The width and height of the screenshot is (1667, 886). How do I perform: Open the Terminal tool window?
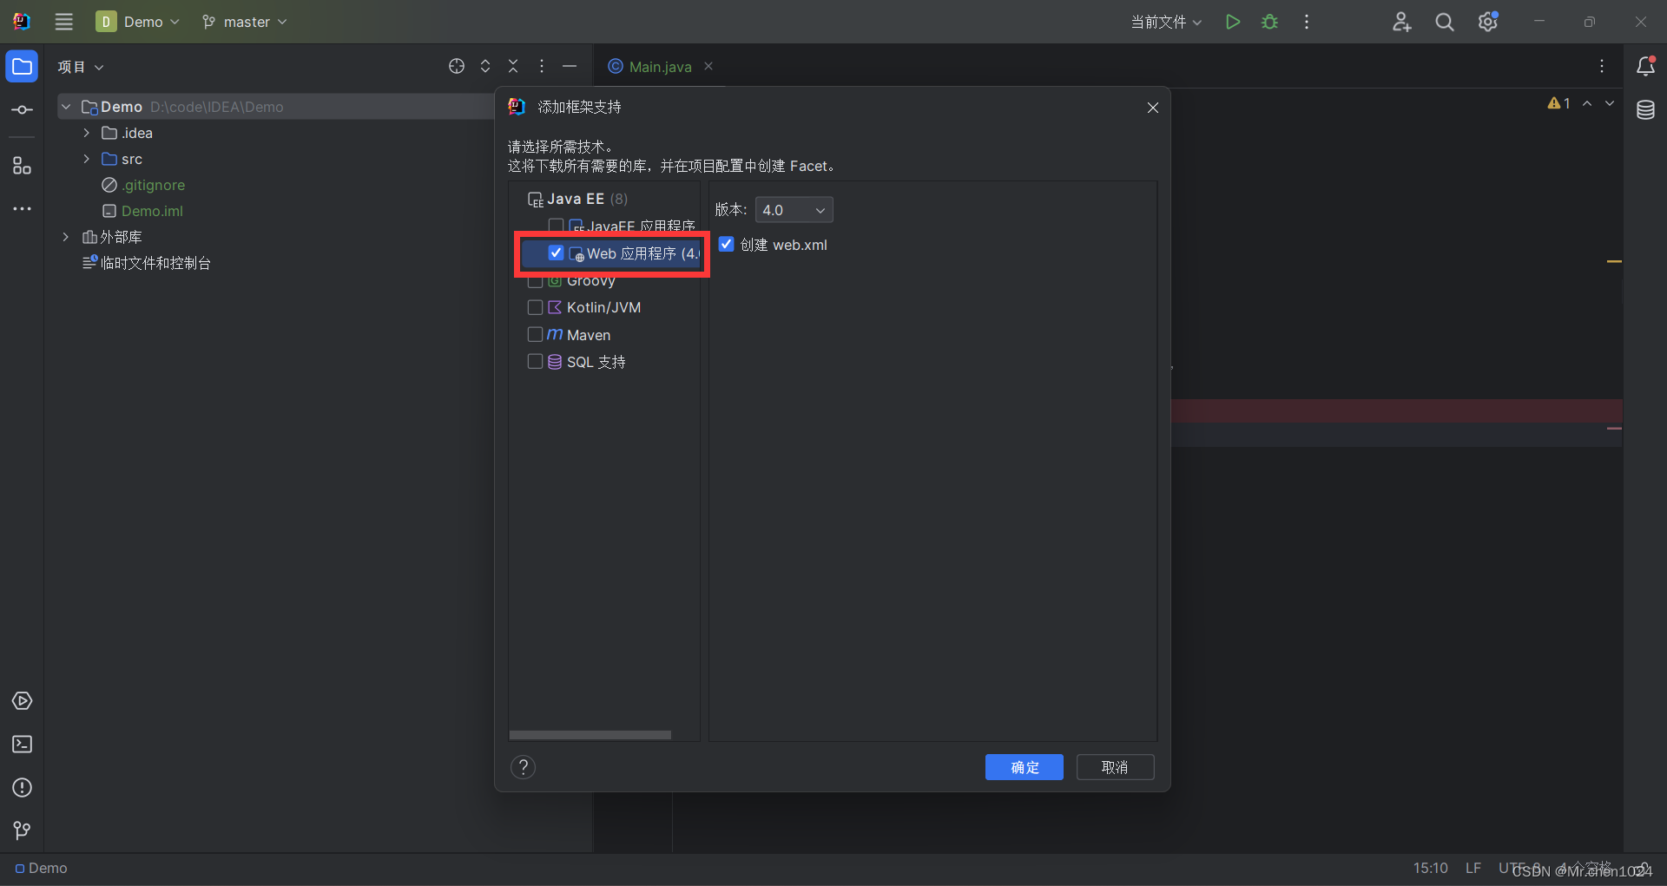22,745
